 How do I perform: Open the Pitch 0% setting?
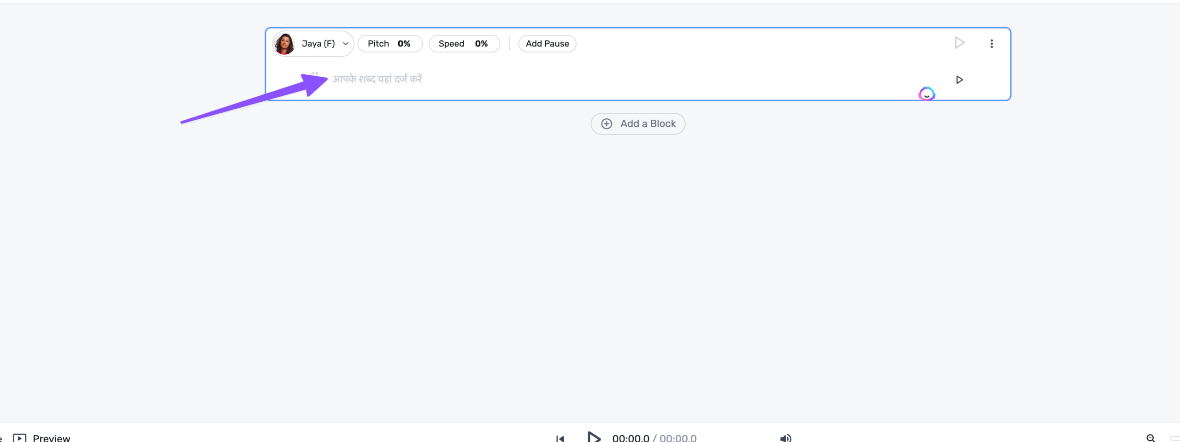(x=389, y=44)
